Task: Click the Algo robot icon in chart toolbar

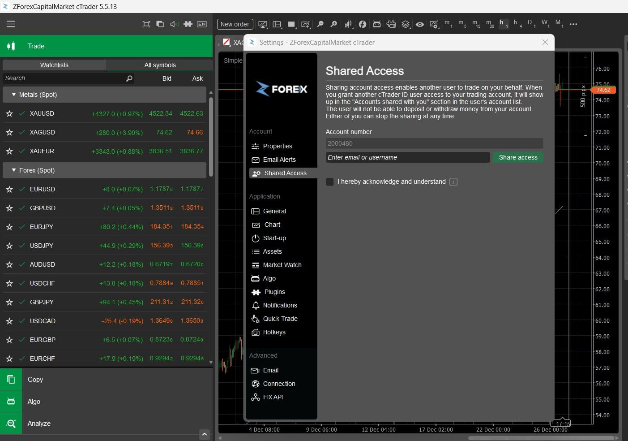Action: point(377,24)
